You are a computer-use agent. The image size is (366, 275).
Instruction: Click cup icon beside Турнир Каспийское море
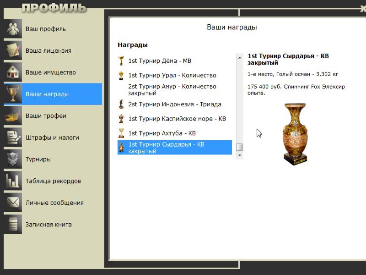coord(121,119)
